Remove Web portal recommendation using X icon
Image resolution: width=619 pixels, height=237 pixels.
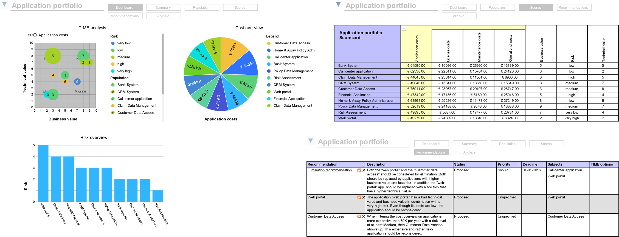(x=364, y=197)
